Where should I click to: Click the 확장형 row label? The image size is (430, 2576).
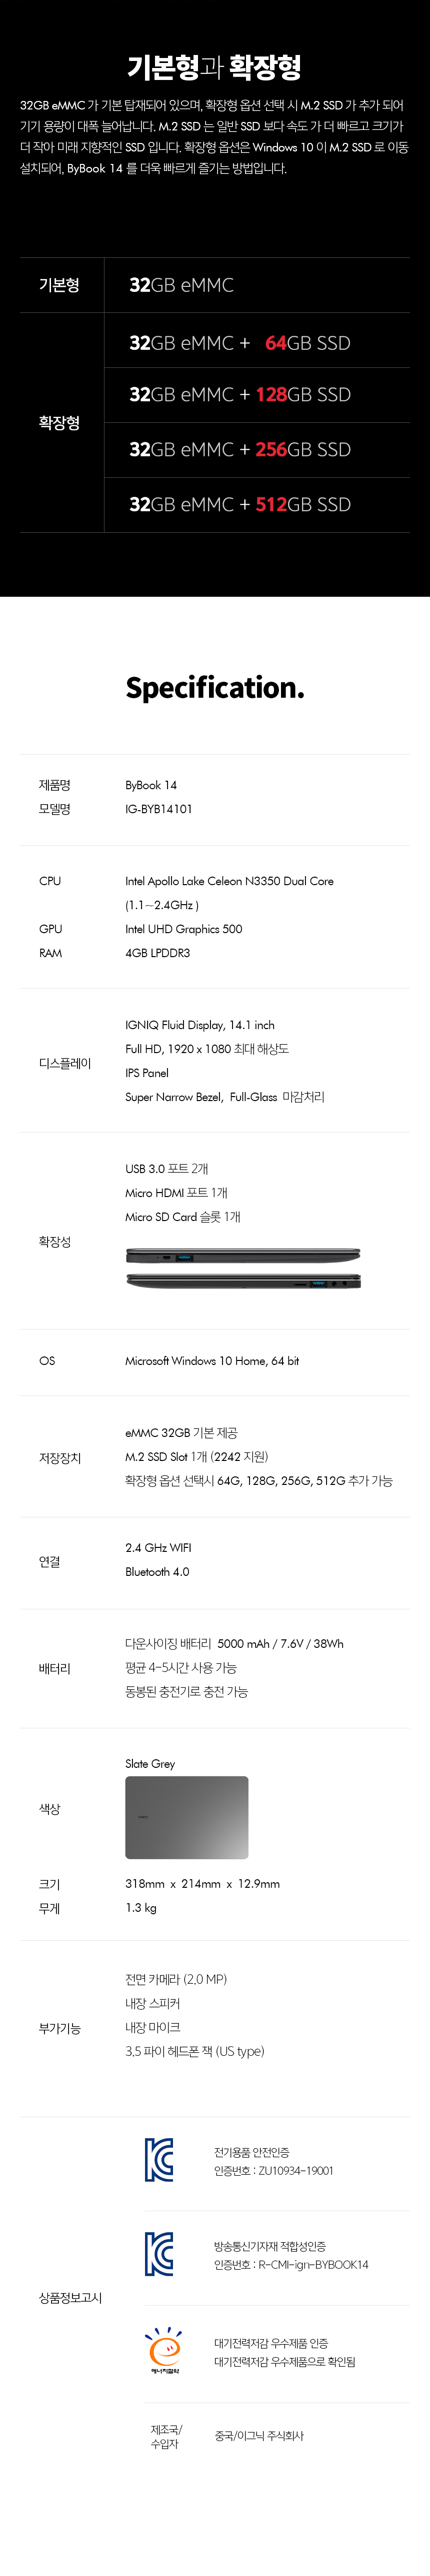tap(59, 423)
